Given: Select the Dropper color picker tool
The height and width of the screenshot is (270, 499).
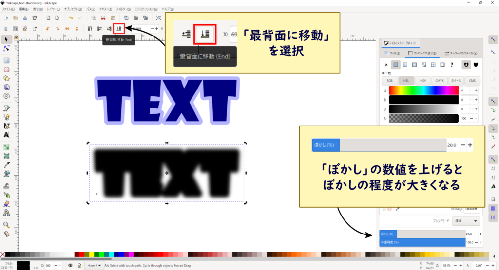Looking at the screenshot, I should click(6, 164).
